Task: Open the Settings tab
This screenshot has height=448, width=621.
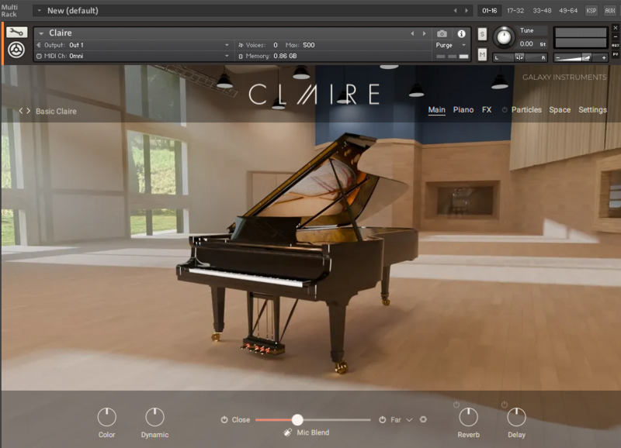Action: pyautogui.click(x=592, y=110)
